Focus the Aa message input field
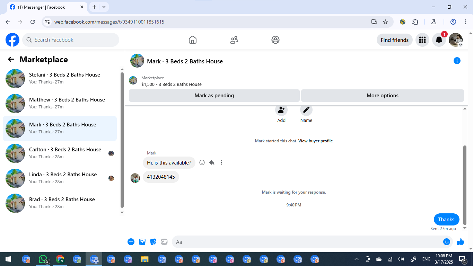The image size is (473, 266). [x=308, y=242]
